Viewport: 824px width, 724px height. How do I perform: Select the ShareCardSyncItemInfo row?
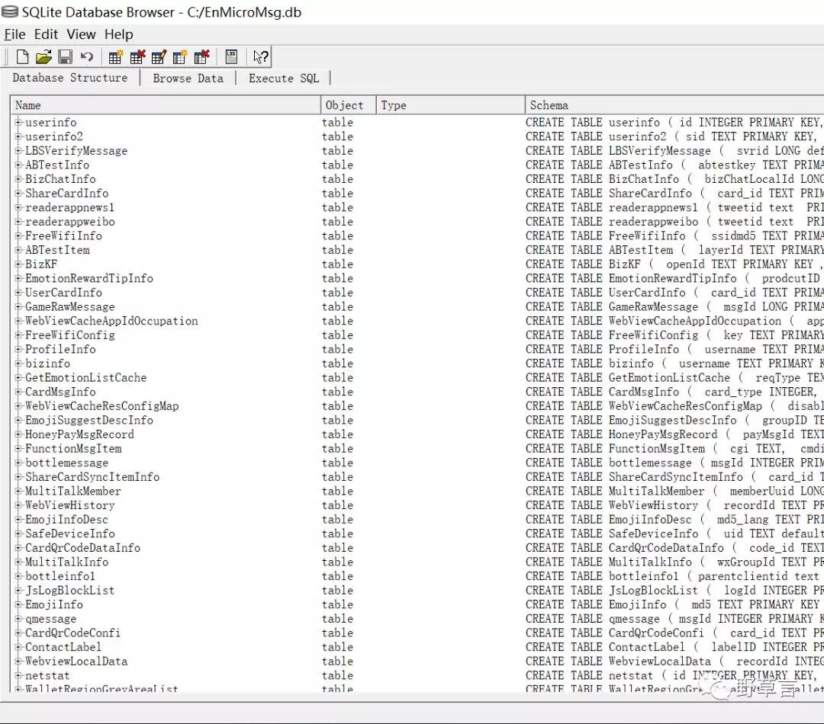click(417, 477)
